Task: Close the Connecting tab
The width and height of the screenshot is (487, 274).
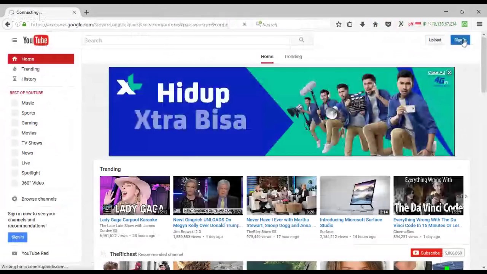Action: point(74,13)
